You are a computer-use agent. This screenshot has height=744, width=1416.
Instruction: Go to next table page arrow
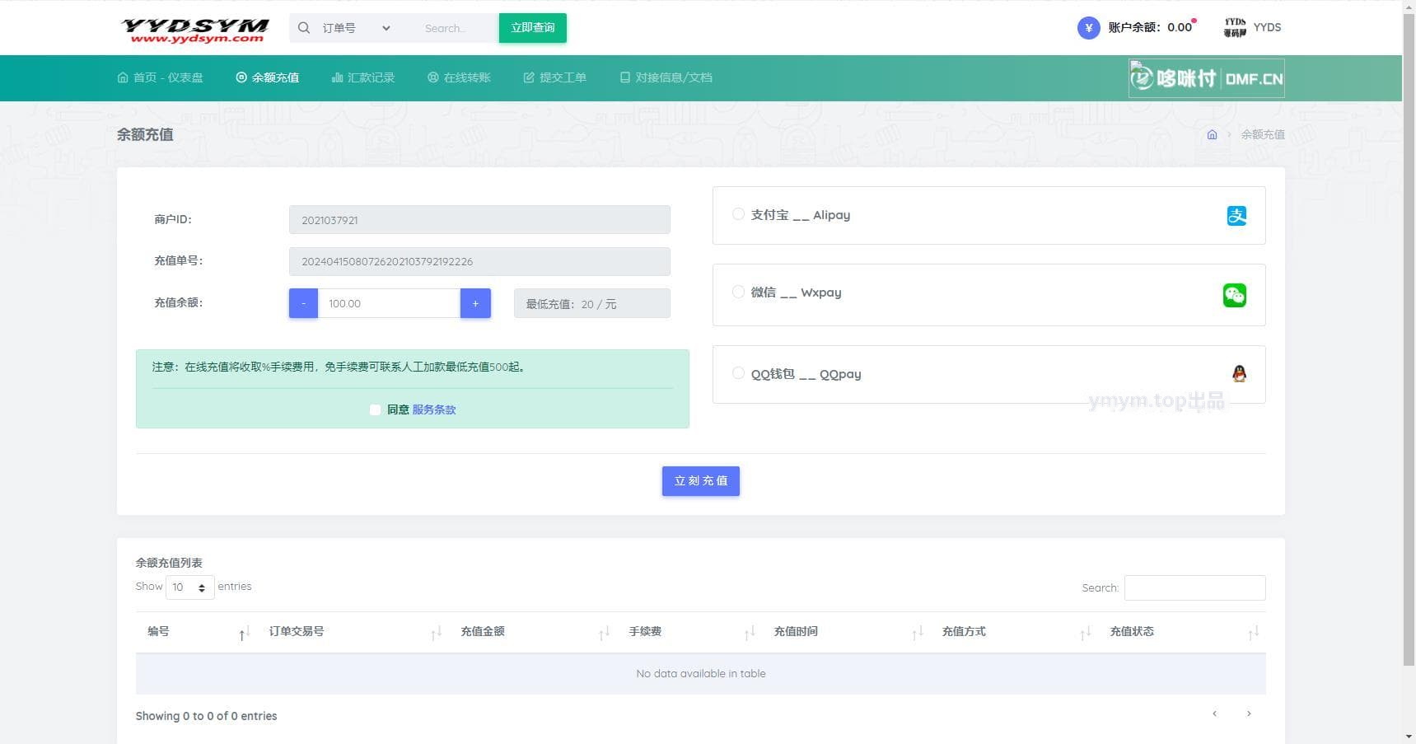tap(1249, 714)
